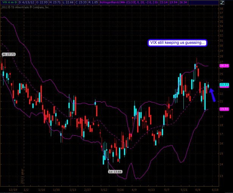Image resolution: width=233 pixels, height=193 pixels.
Task: Click the 12/19 date on time axis
Action: pyautogui.click(x=13, y=190)
